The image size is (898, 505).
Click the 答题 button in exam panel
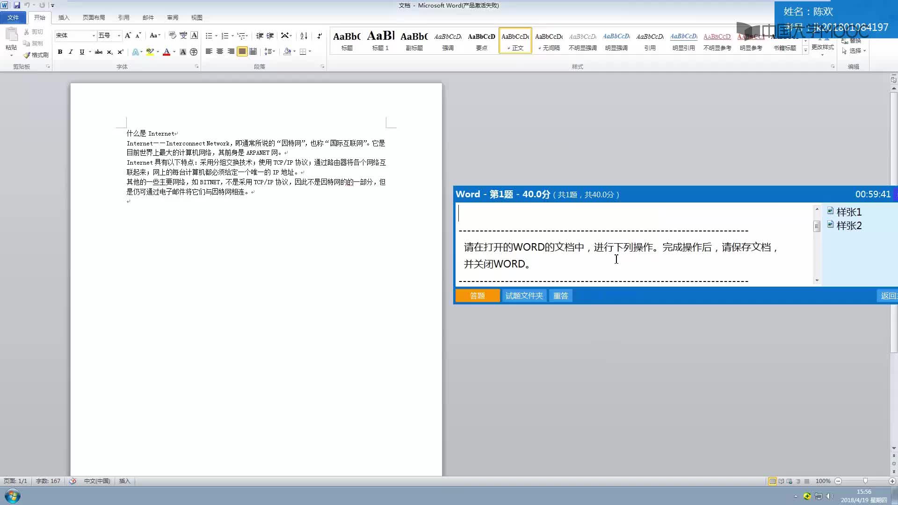click(x=478, y=296)
